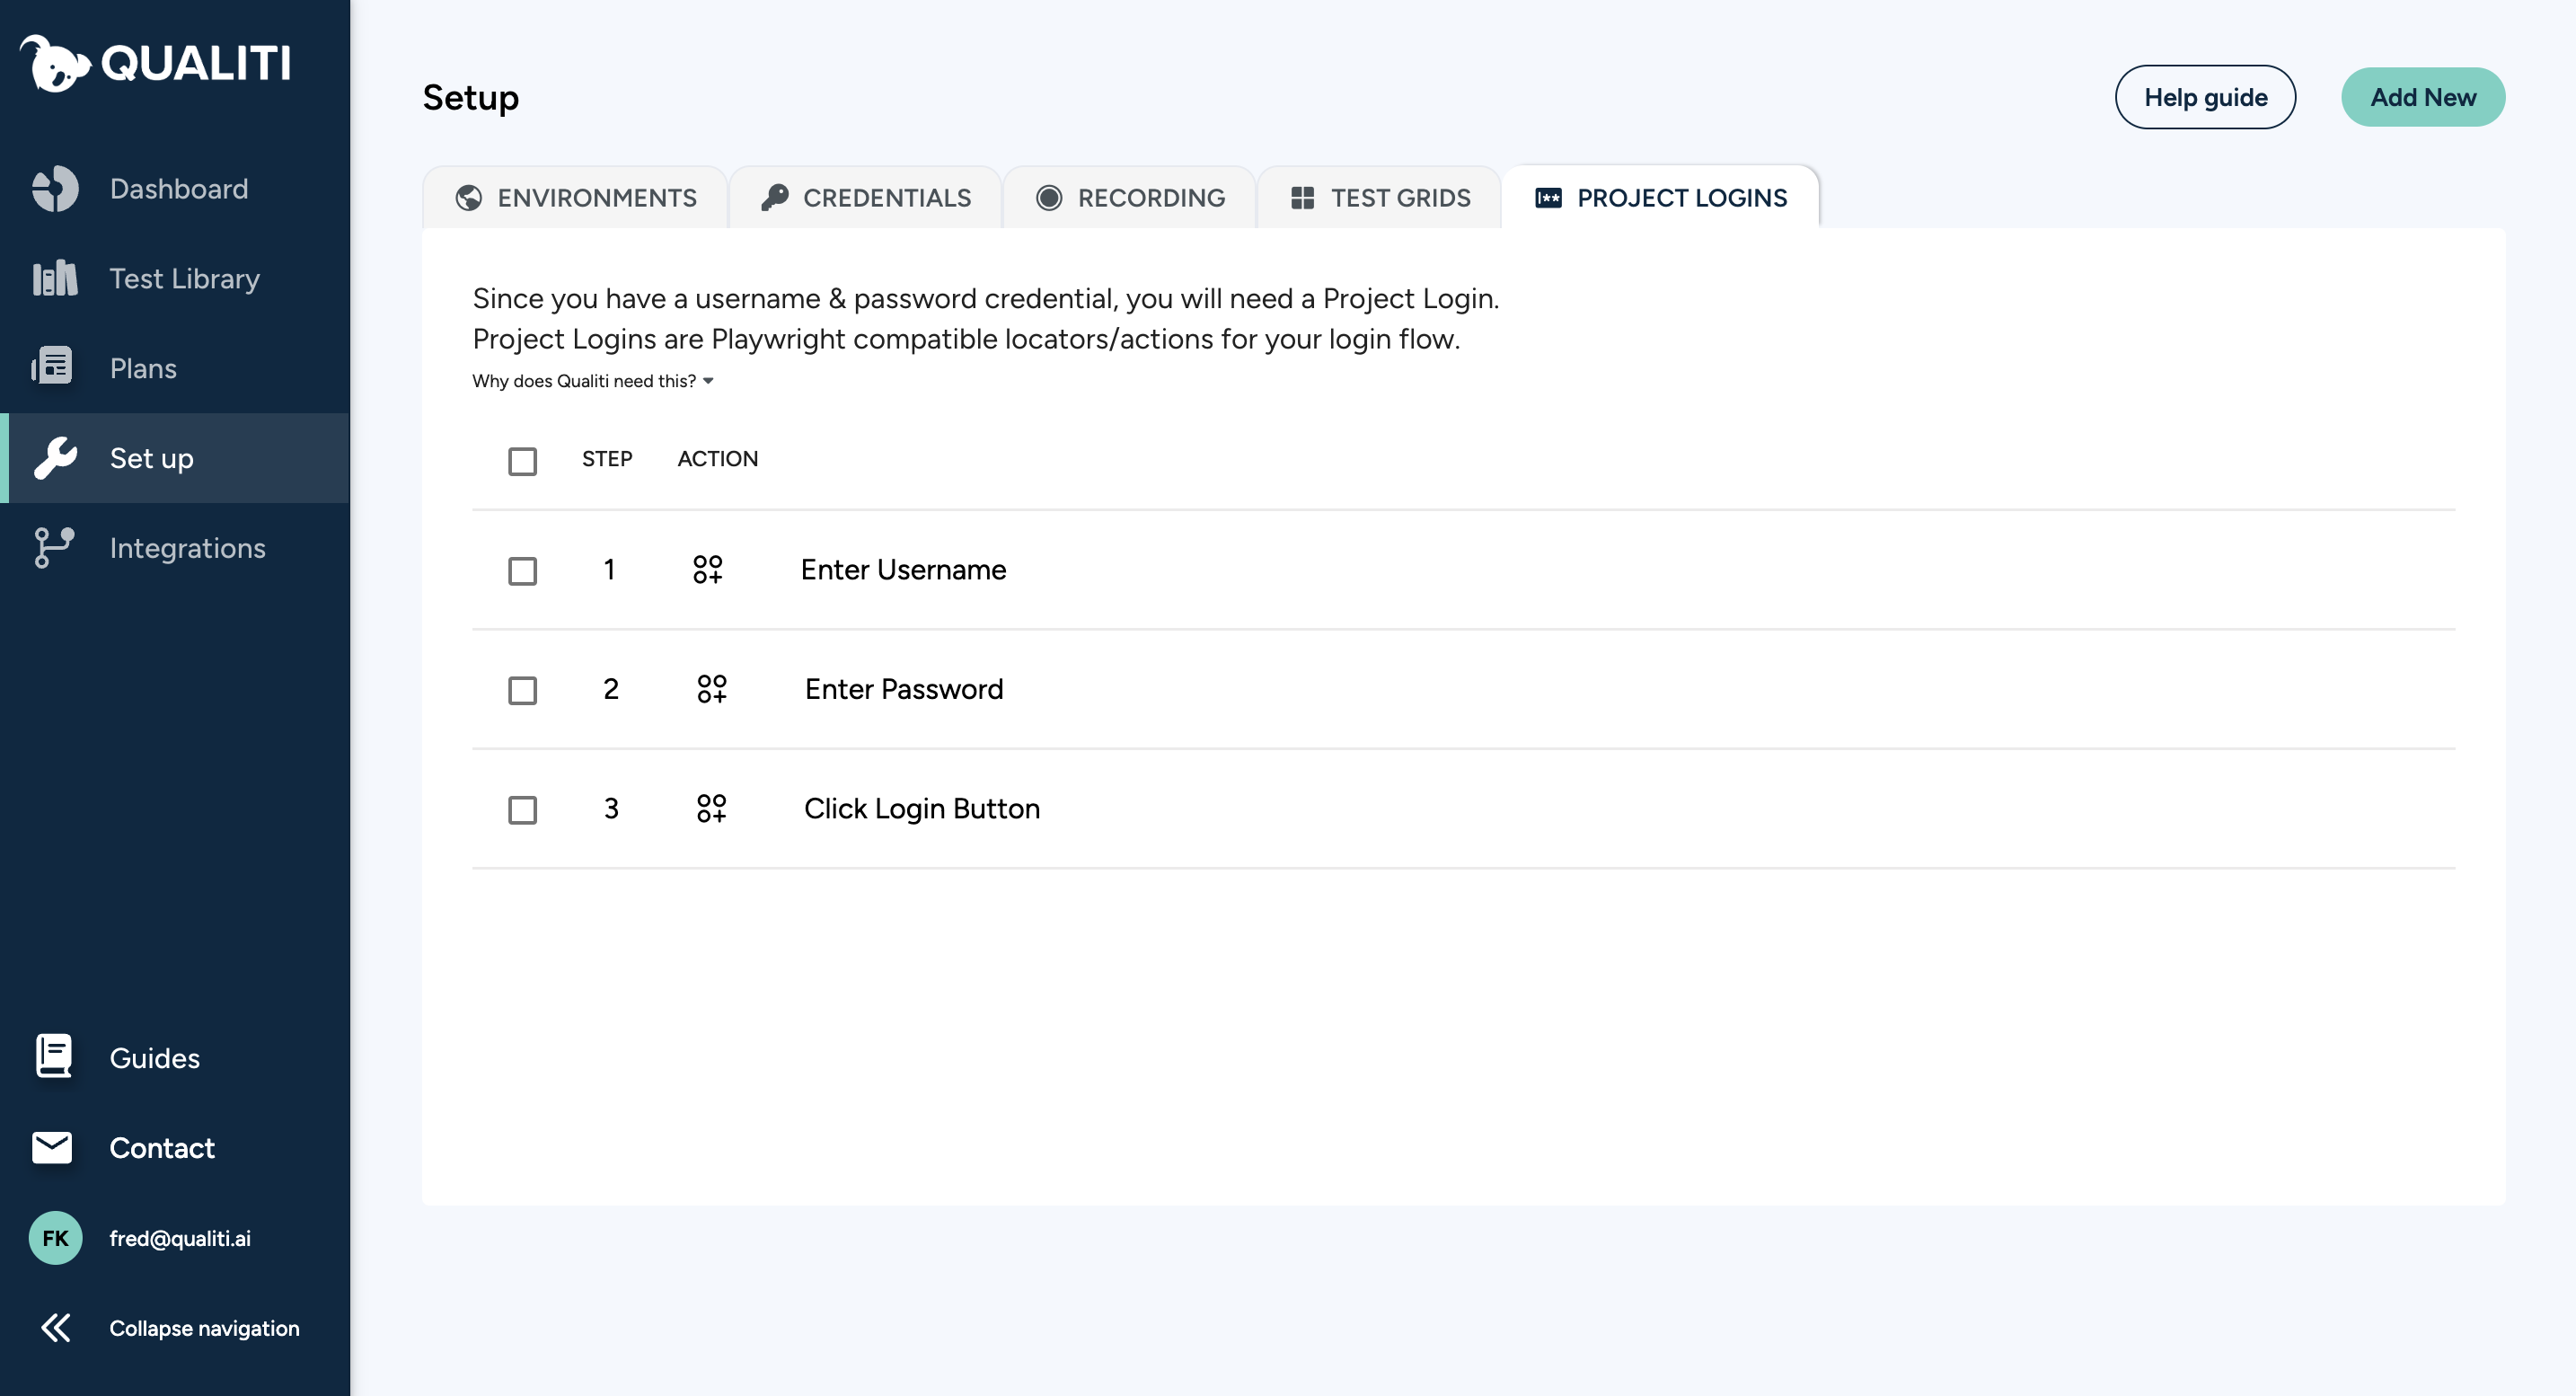
Task: Click the Test Library books icon
Action: coord(55,278)
